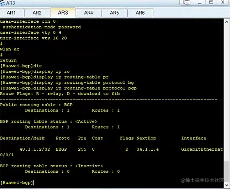Click the 'display ip routing-table pr' command
Viewport: 230px width, 189px height.
pyautogui.click(x=71, y=77)
